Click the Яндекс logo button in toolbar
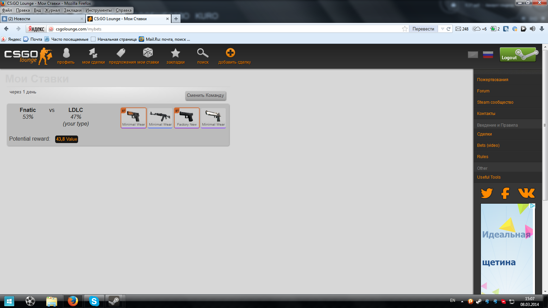The image size is (548, 308). click(x=36, y=29)
